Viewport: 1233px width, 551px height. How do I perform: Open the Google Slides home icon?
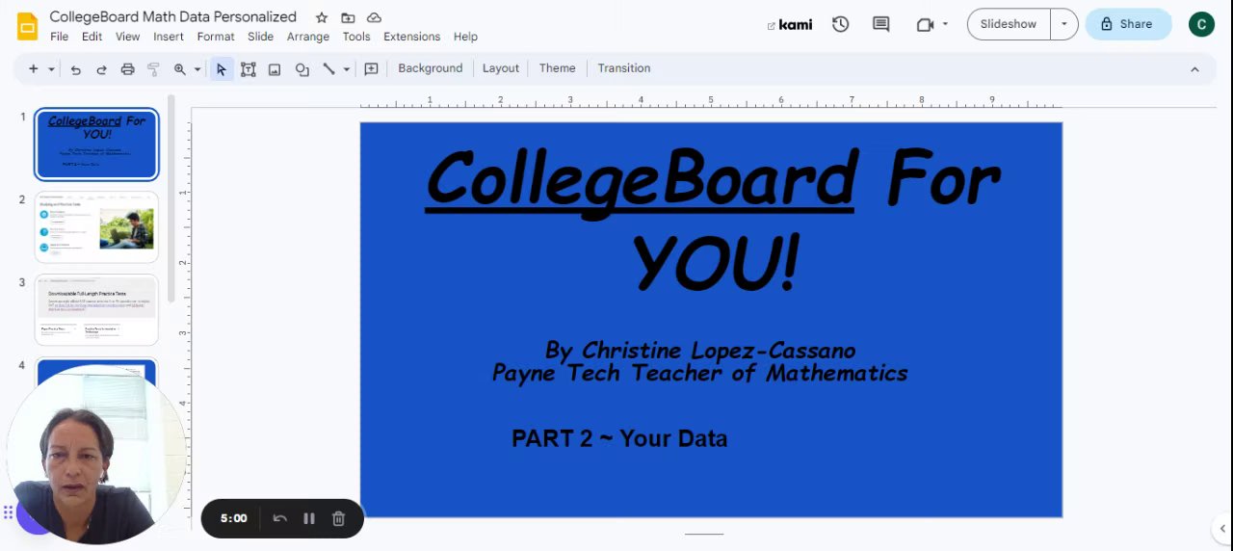pyautogui.click(x=27, y=26)
